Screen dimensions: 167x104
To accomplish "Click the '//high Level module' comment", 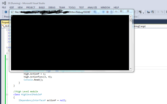I will tap(26, 91).
